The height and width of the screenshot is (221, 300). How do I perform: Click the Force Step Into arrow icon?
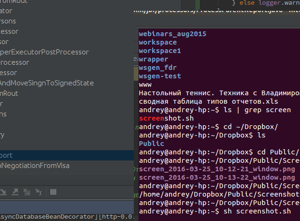pyautogui.click(x=3, y=192)
